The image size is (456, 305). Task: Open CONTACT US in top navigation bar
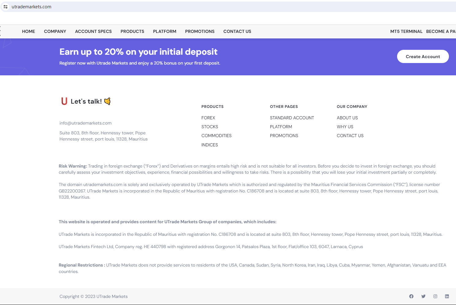click(x=237, y=31)
